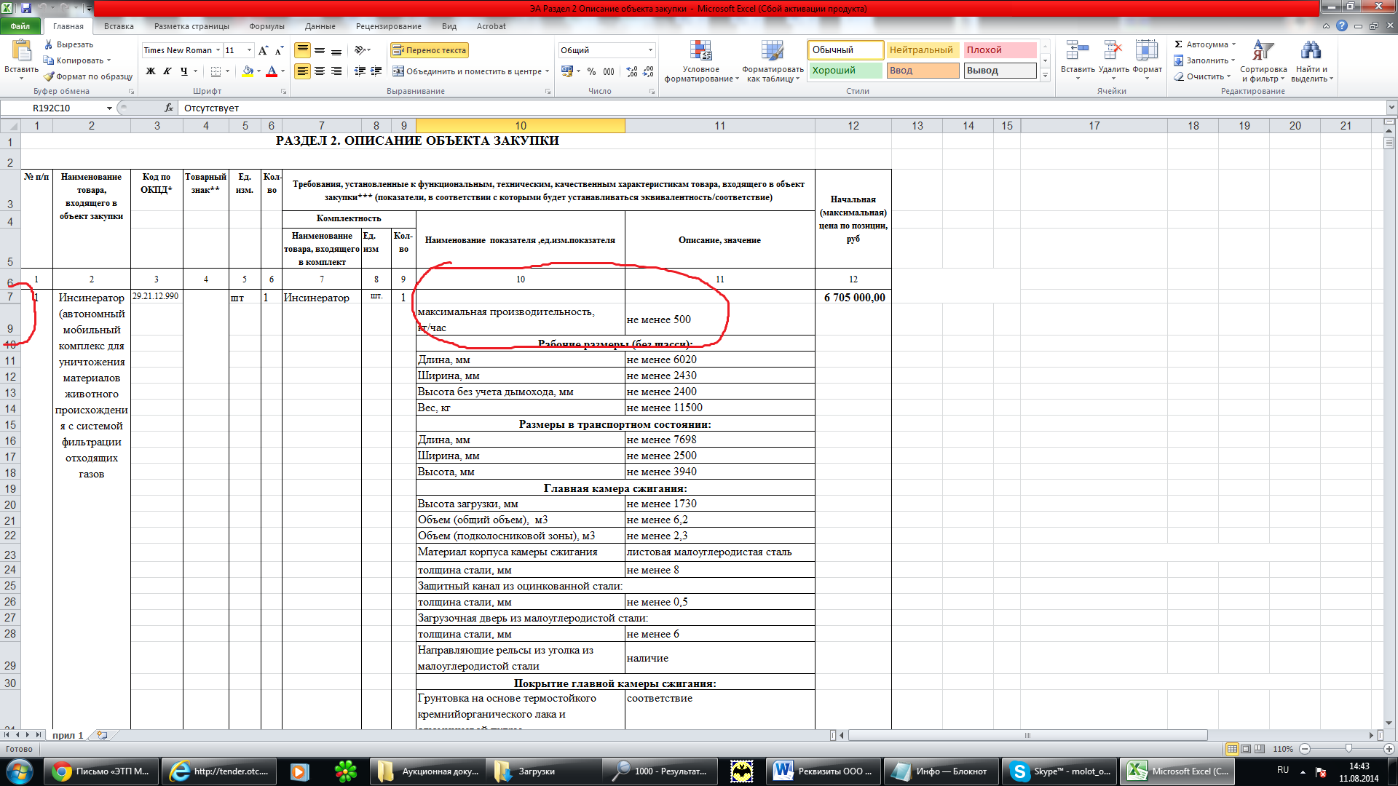Click the Insert Cells icon
Viewport: 1398px width, 786px height.
click(1077, 51)
